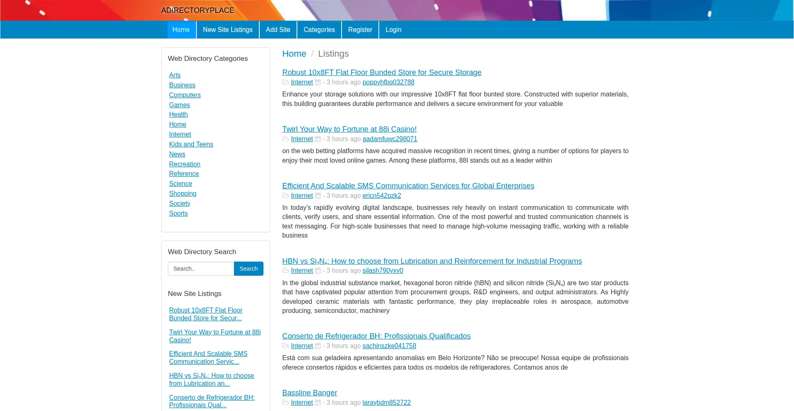Click the blue Search button
This screenshot has height=411, width=794.
(x=249, y=269)
